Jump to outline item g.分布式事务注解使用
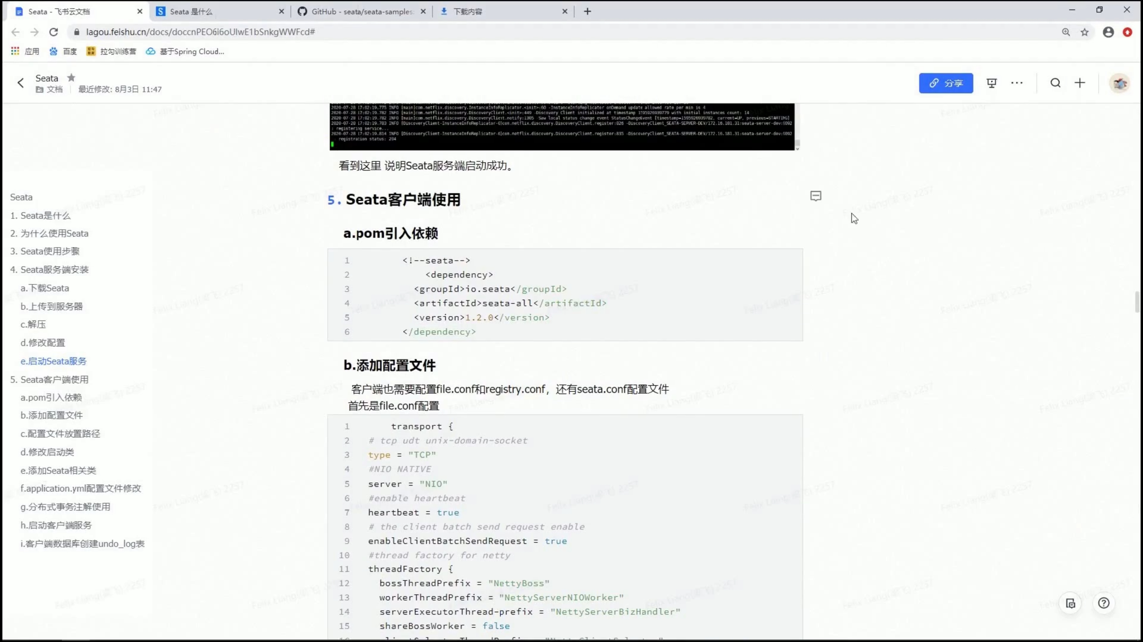Viewport: 1143px width, 642px height. pyautogui.click(x=65, y=507)
